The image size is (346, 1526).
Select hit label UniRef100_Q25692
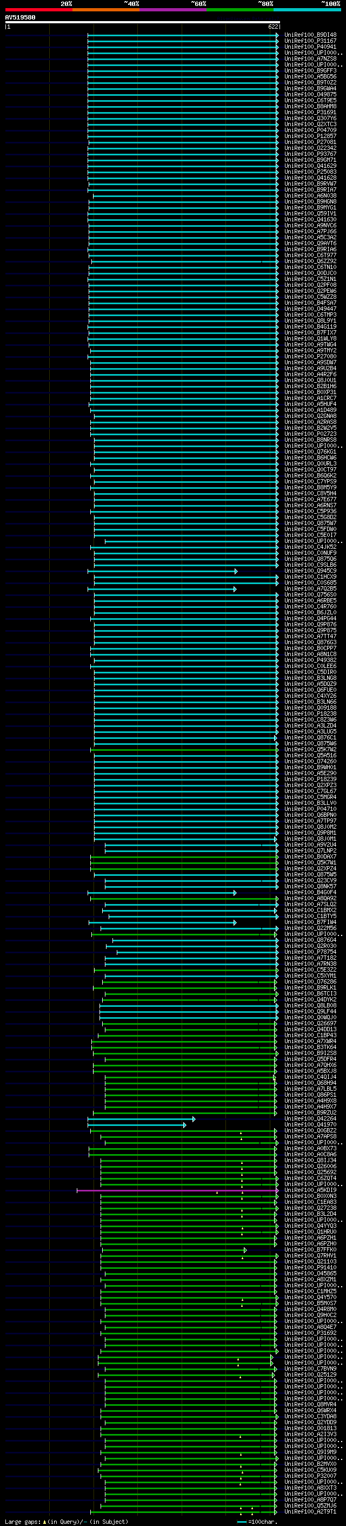click(x=310, y=1172)
